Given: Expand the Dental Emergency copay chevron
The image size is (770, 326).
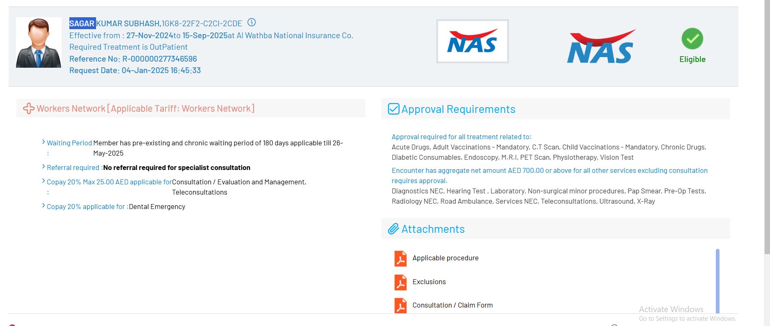Looking at the screenshot, I should (44, 206).
